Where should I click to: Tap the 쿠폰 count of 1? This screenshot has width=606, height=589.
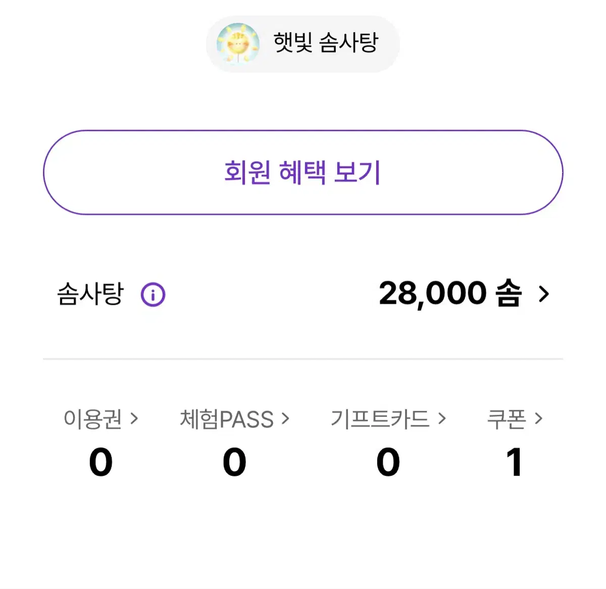click(514, 462)
